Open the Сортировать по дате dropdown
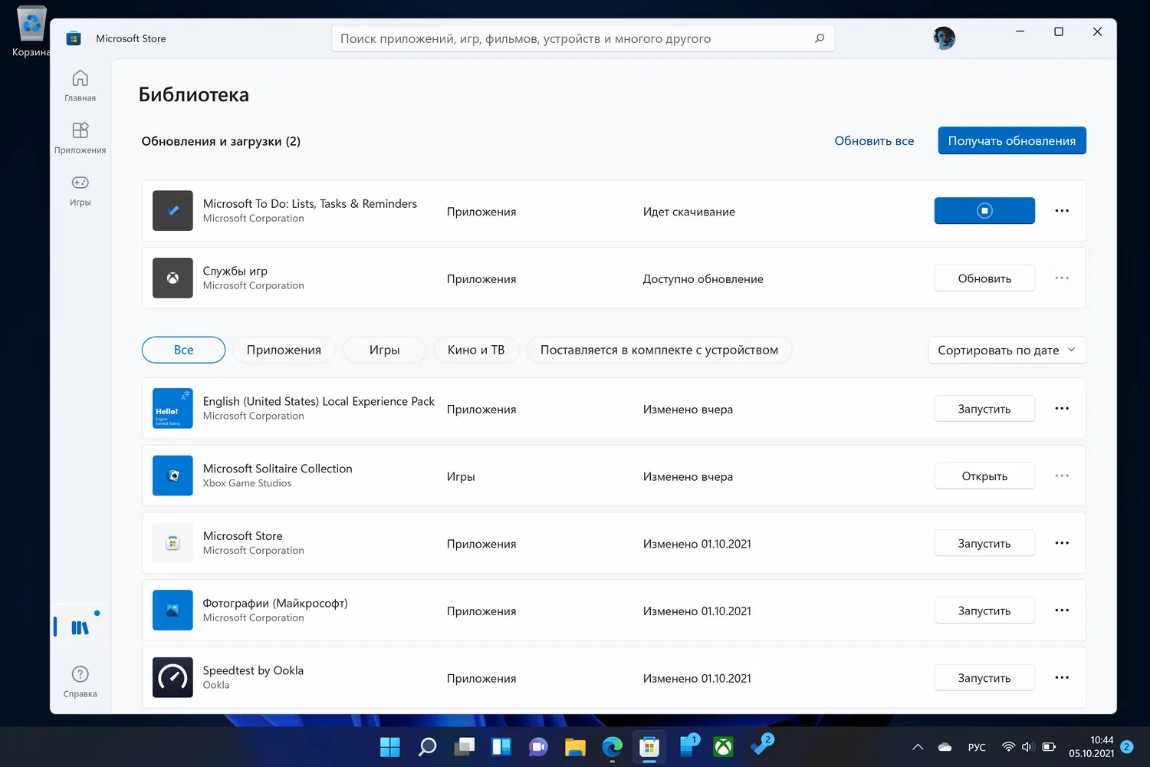Image resolution: width=1150 pixels, height=767 pixels. 1007,350
